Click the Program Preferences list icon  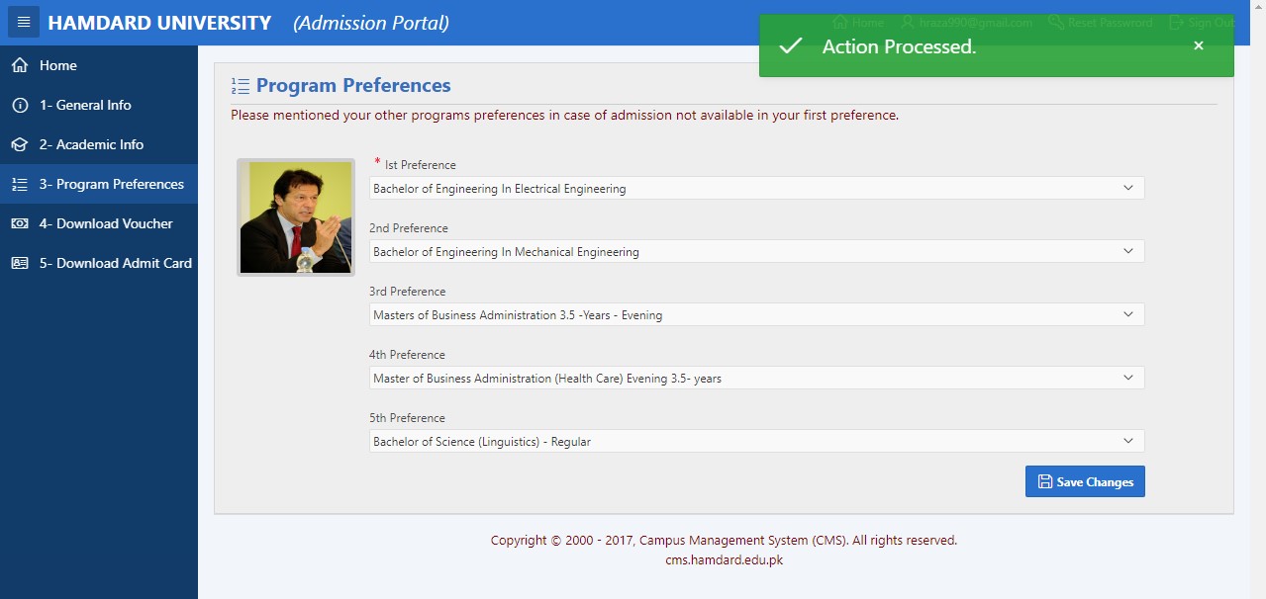tap(19, 184)
